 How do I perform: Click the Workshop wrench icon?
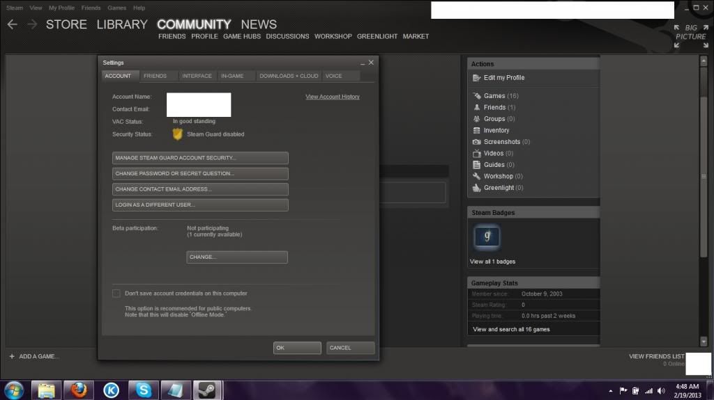(x=476, y=177)
